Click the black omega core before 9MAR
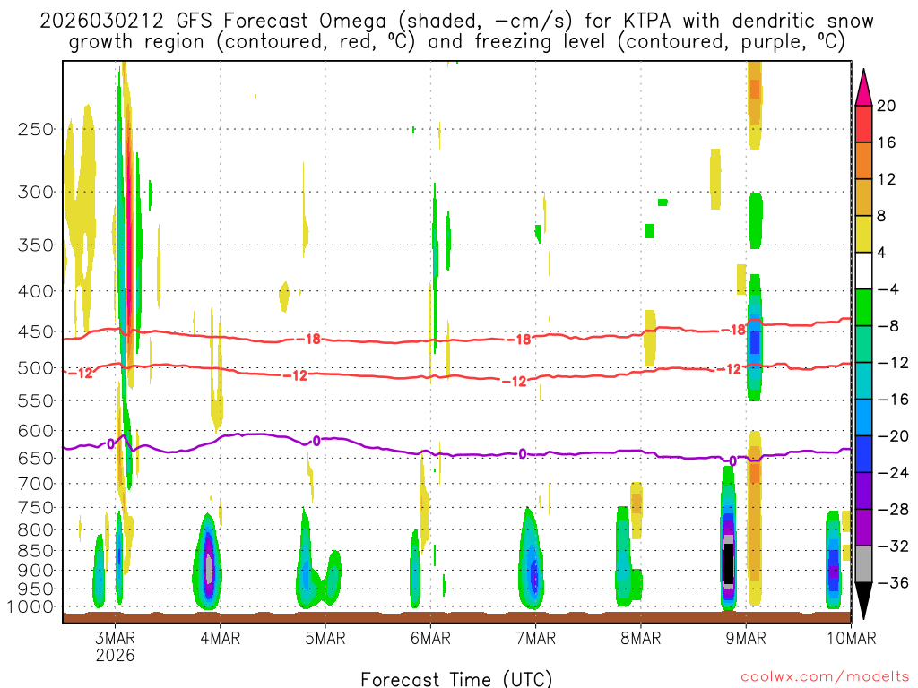This screenshot has width=918, height=688. click(729, 563)
